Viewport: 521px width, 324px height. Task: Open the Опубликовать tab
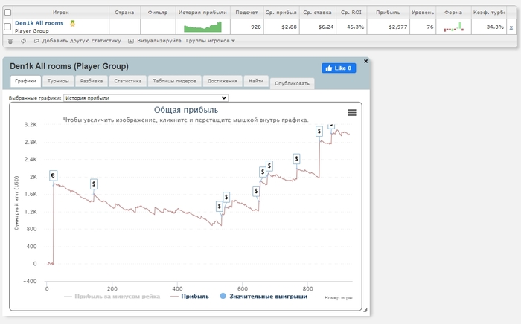pyautogui.click(x=292, y=83)
